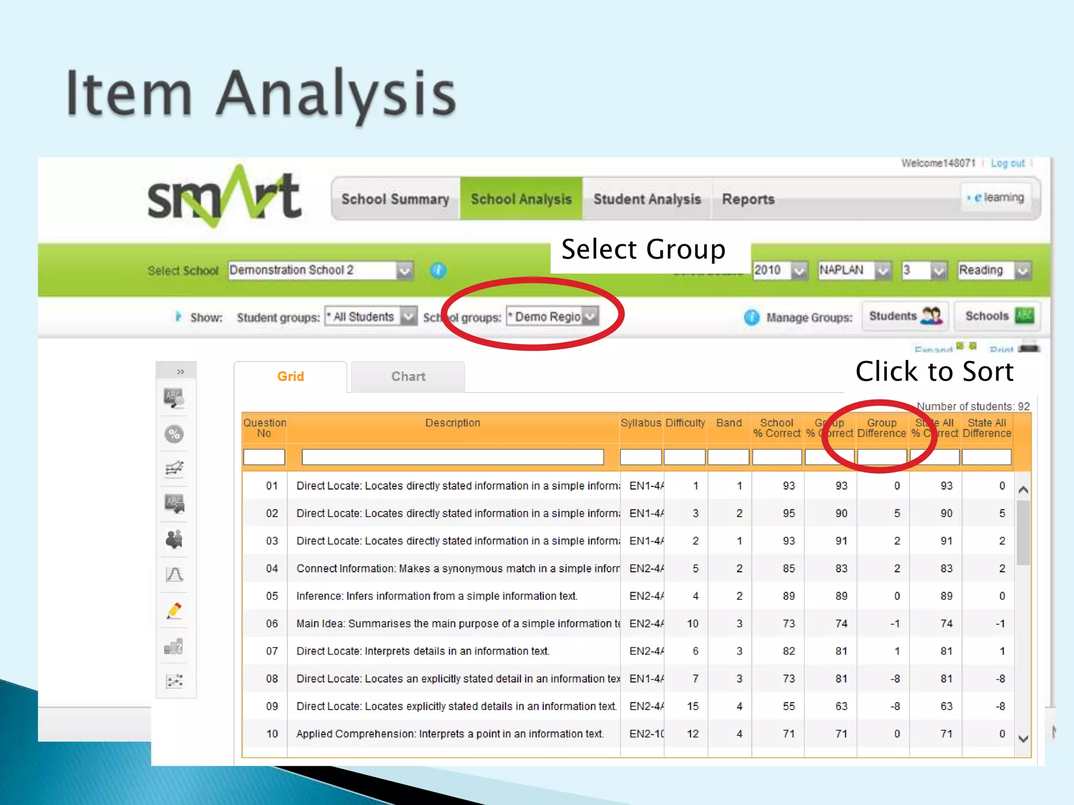Image resolution: width=1074 pixels, height=805 pixels.
Task: Click the ABC arrow sidebar icon
Action: (174, 504)
